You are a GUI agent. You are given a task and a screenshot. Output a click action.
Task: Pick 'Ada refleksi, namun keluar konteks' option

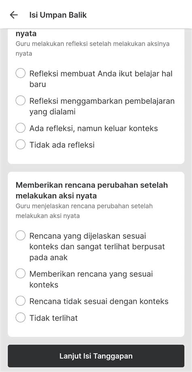point(21,128)
